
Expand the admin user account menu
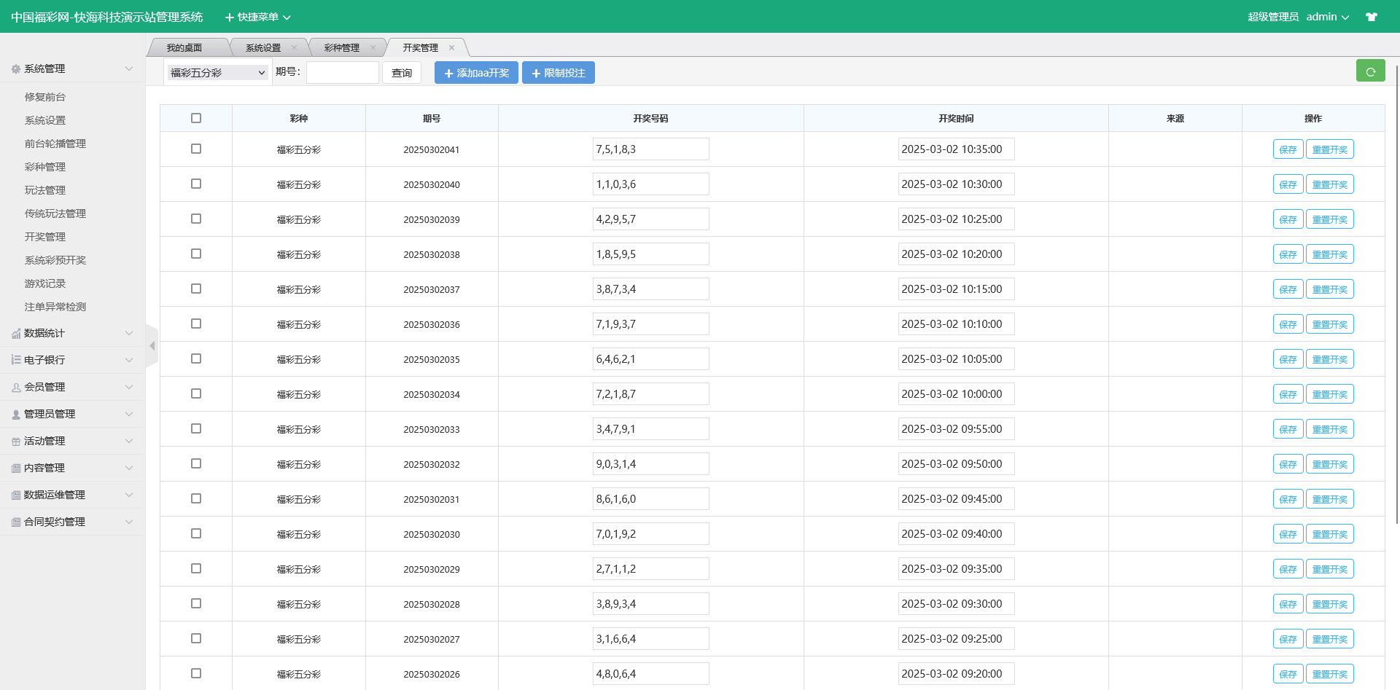[1327, 17]
